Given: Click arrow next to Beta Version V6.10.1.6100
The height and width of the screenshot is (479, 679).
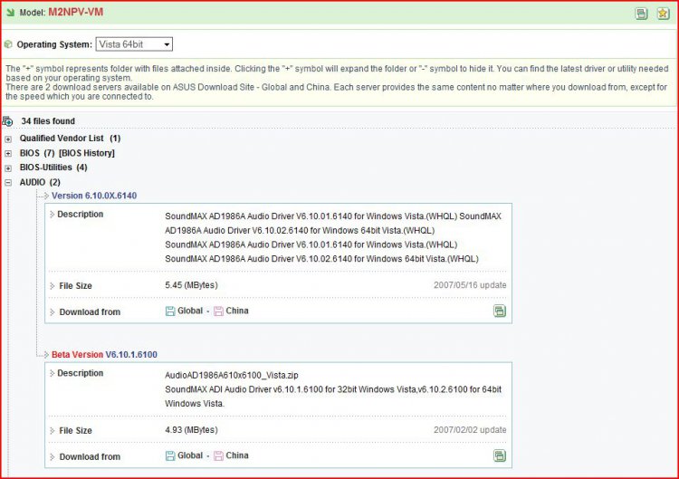Looking at the screenshot, I should coord(46,355).
